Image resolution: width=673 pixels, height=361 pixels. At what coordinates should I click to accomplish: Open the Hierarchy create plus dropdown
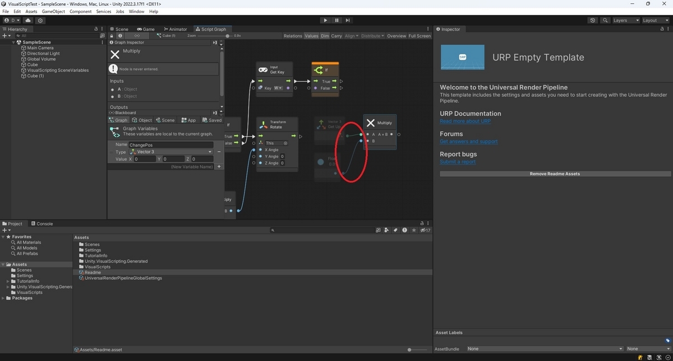6,35
